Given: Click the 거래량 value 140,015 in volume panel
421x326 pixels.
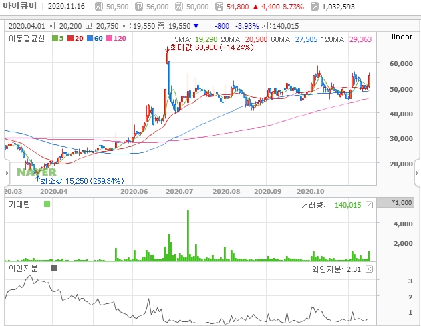Looking at the screenshot, I should (x=348, y=205).
